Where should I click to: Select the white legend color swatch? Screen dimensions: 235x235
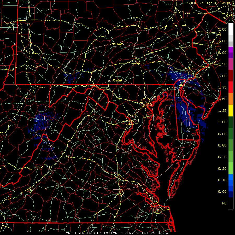point(231,29)
